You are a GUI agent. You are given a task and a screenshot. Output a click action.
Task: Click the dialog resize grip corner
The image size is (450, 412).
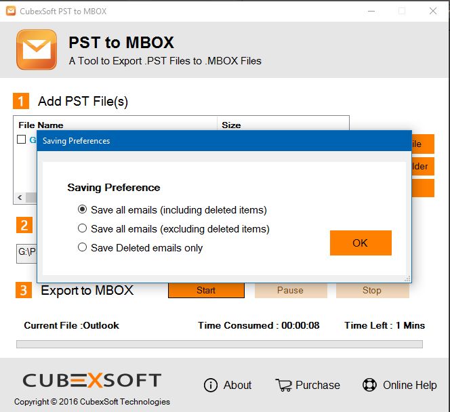pyautogui.click(x=407, y=279)
